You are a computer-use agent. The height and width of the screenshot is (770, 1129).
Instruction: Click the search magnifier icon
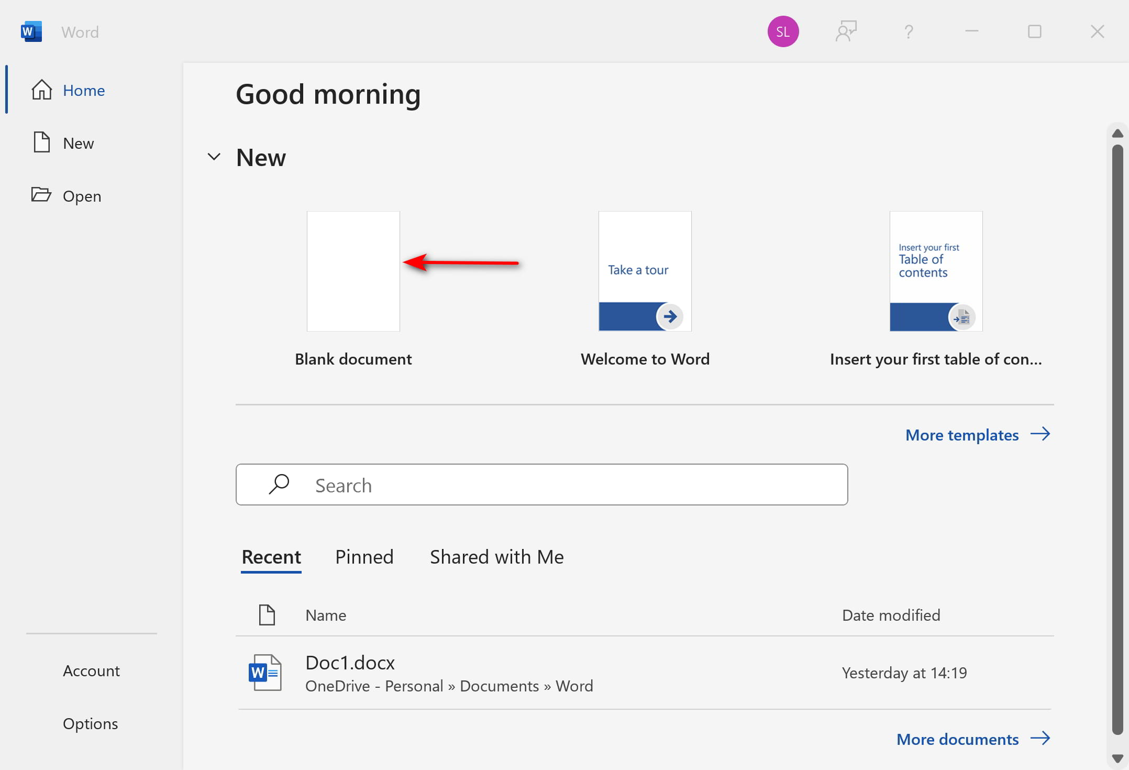point(279,485)
